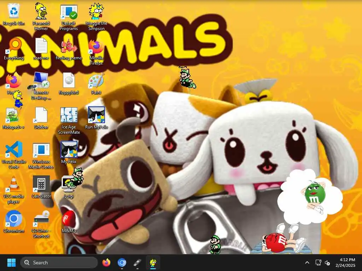
Task: Select the finding_nemo desktop icon
Action: click(x=69, y=49)
